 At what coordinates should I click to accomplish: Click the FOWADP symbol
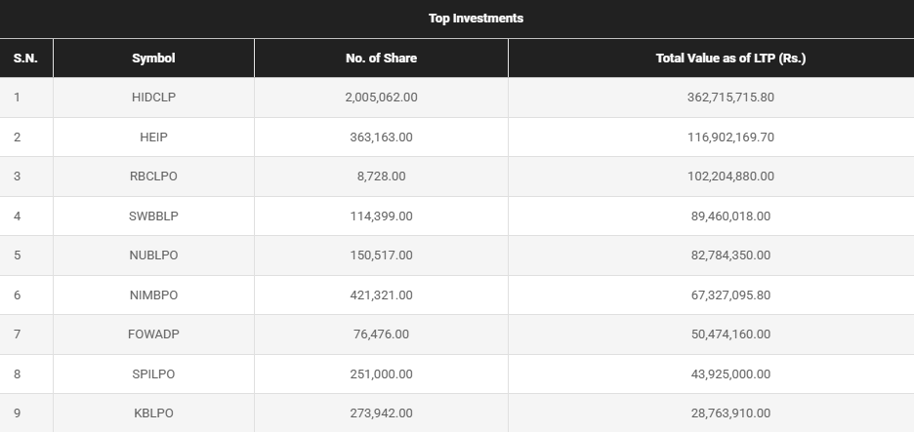(x=153, y=334)
